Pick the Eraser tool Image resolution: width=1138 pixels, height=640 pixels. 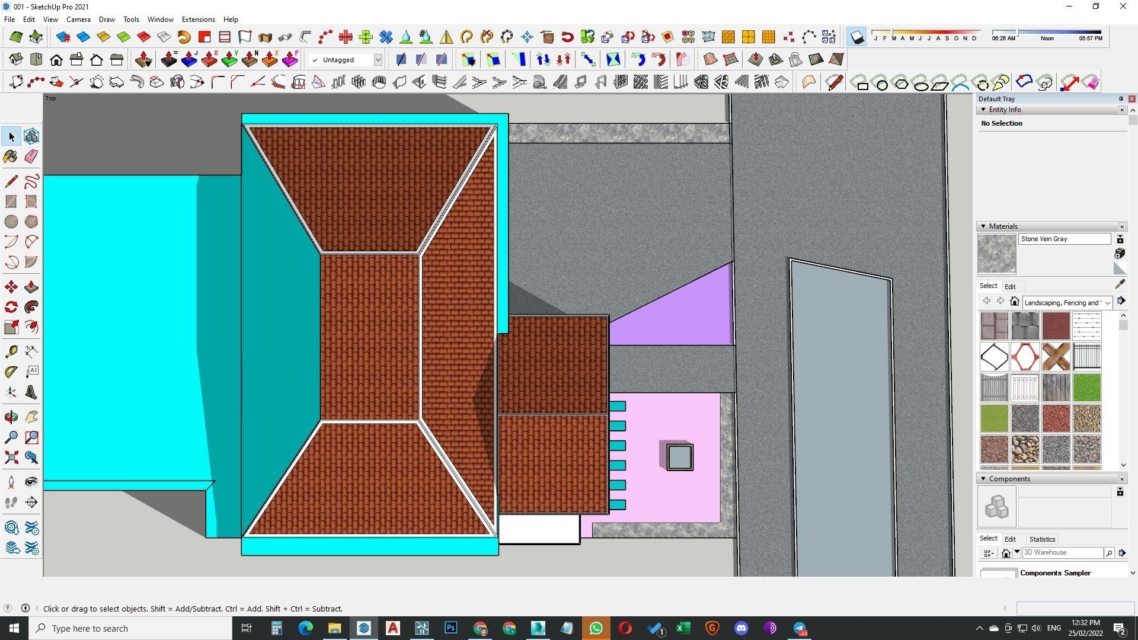coord(31,156)
